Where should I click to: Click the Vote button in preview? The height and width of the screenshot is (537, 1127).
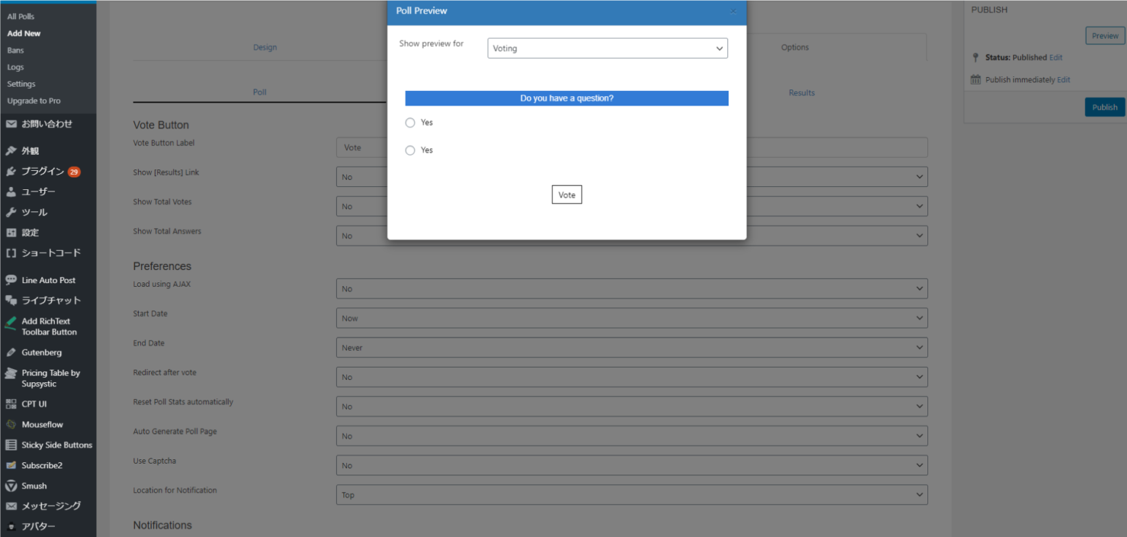point(566,195)
